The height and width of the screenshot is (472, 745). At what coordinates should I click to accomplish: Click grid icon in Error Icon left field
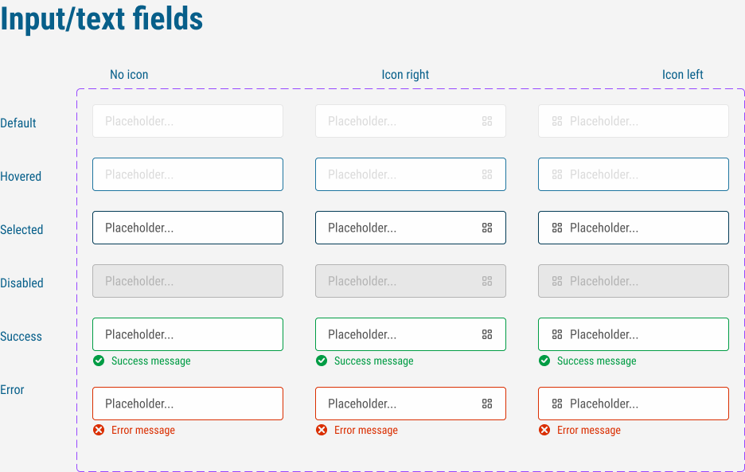click(x=557, y=404)
